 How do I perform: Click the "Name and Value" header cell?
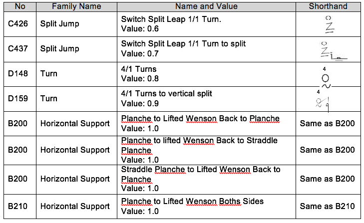pyautogui.click(x=206, y=6)
